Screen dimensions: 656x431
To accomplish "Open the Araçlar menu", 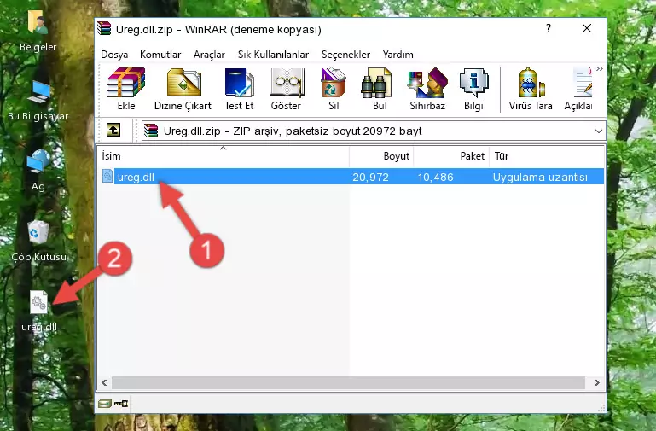I will [209, 55].
